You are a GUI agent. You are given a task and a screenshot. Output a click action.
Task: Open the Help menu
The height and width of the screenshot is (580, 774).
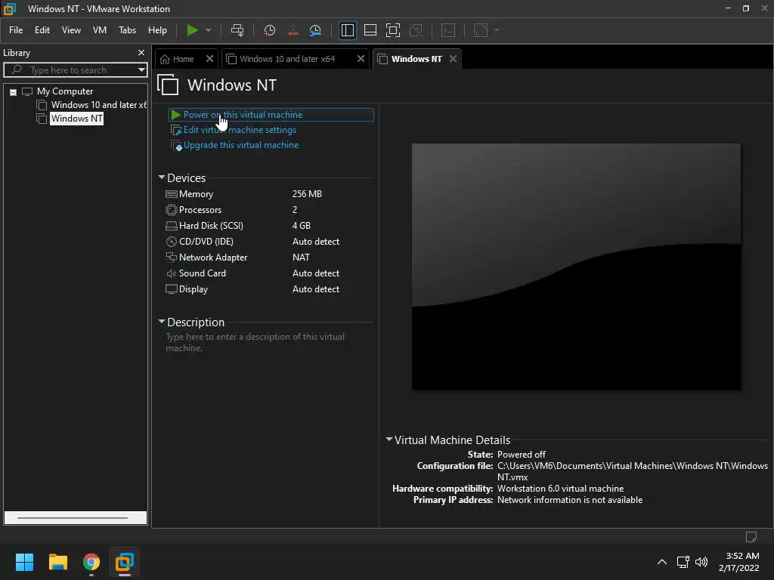pyautogui.click(x=157, y=30)
